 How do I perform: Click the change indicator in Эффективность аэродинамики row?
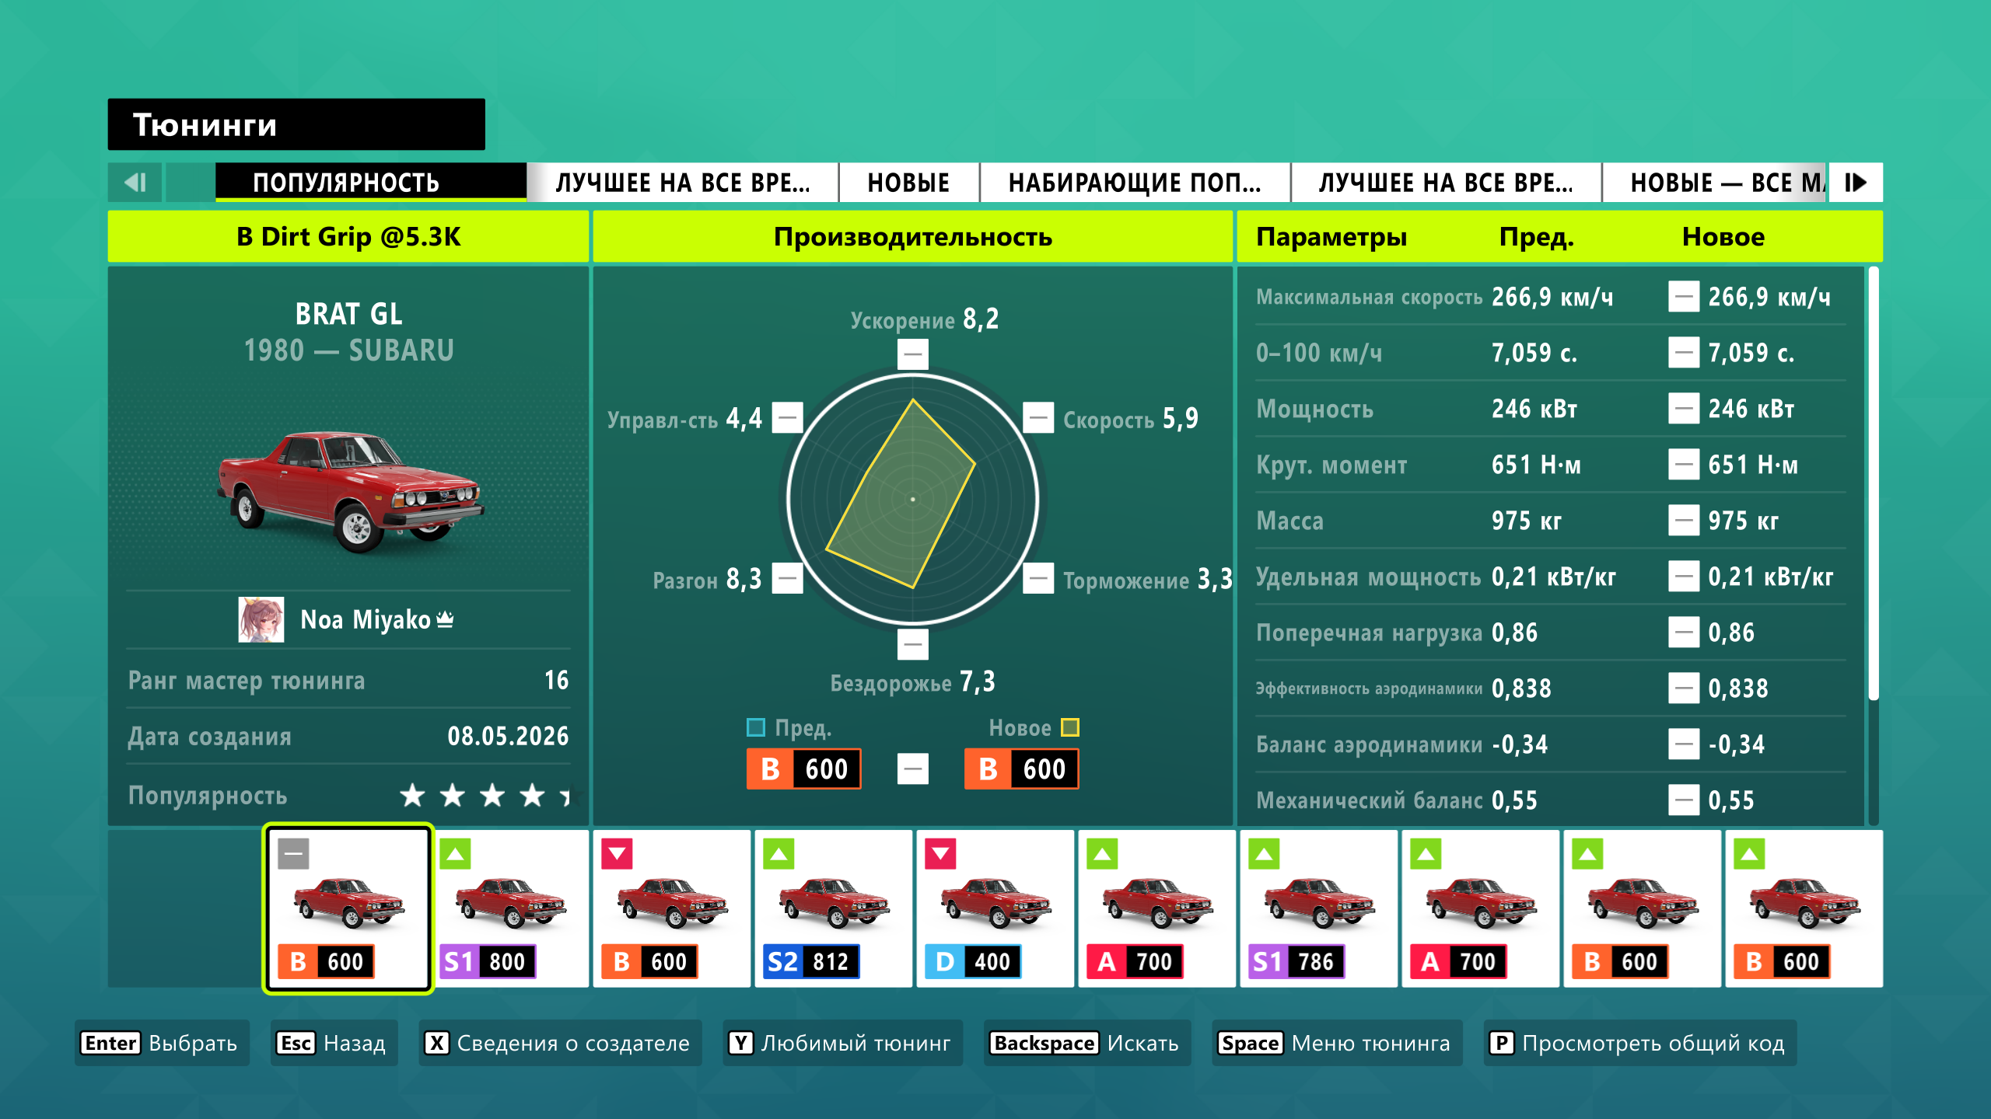tap(1683, 688)
